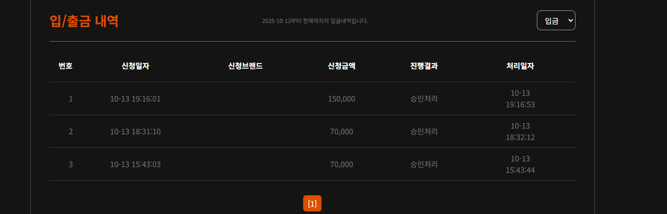The height and width of the screenshot is (214, 667).
Task: Click 승인처리 status in row 2
Action: point(424,132)
